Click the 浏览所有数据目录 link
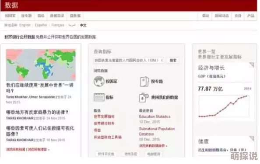 click(x=153, y=146)
